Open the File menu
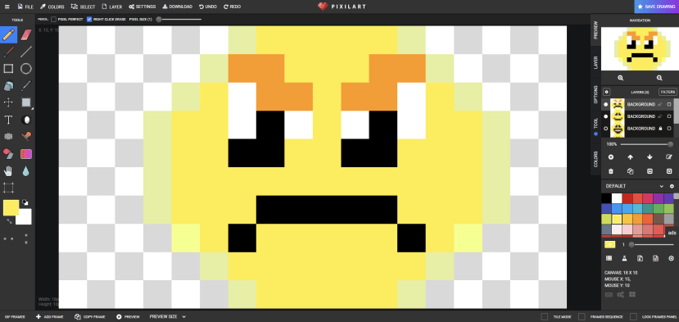Screen dimensions: 679x322 [25, 7]
